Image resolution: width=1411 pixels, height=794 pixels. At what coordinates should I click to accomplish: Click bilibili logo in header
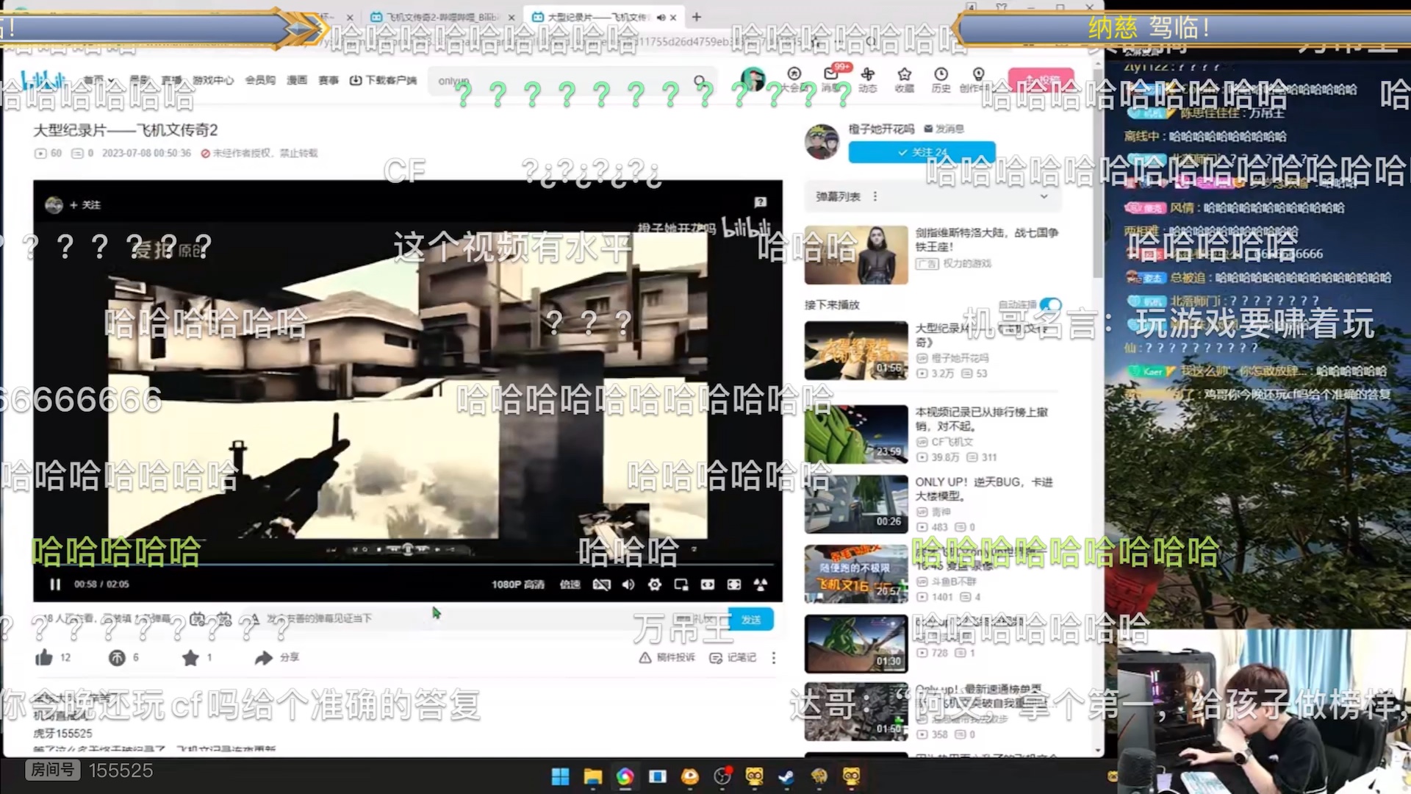coord(43,80)
